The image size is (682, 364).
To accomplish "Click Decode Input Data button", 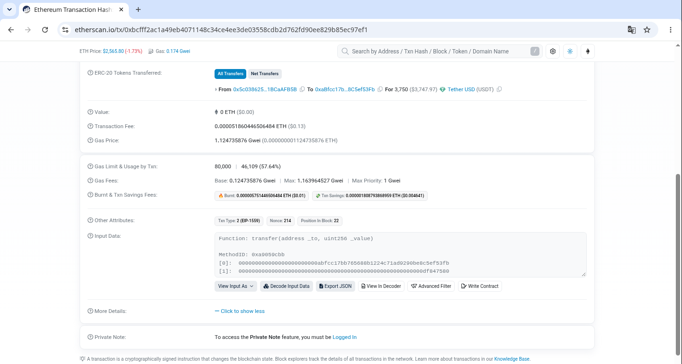I will pos(287,286).
